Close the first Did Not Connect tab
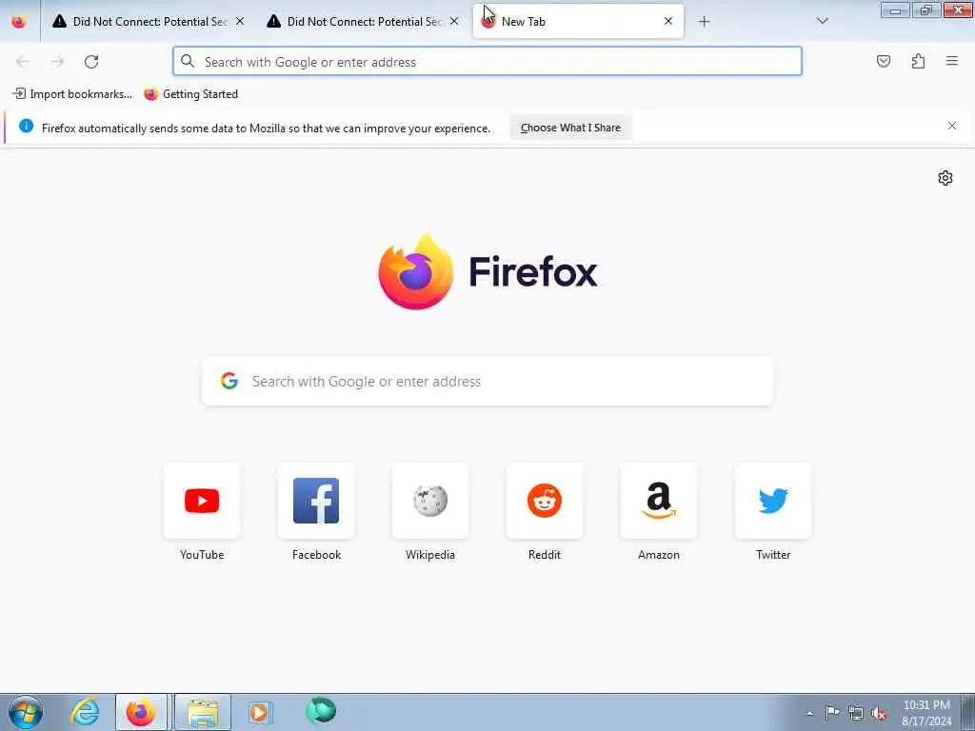Image resolution: width=975 pixels, height=731 pixels. pos(240,22)
